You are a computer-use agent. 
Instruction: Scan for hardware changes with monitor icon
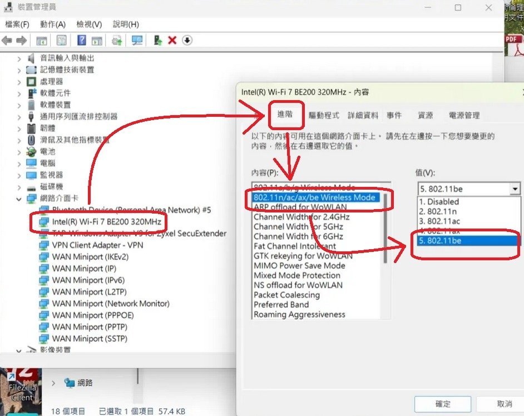137,41
